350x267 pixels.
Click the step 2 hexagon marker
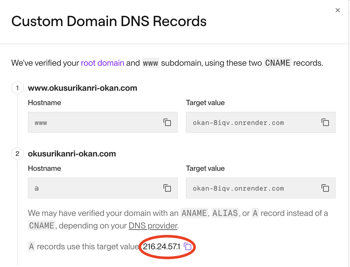click(x=17, y=154)
